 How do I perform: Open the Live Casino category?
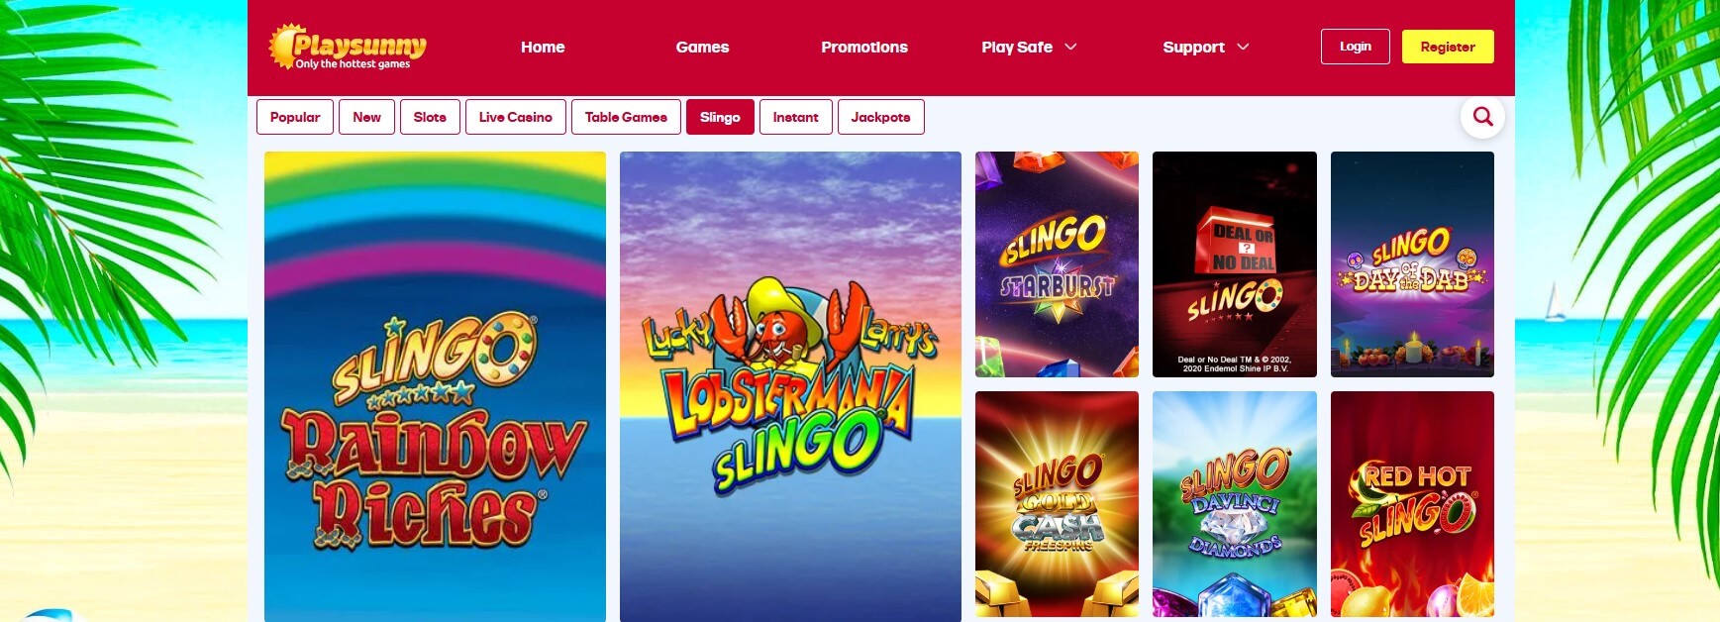tap(516, 117)
